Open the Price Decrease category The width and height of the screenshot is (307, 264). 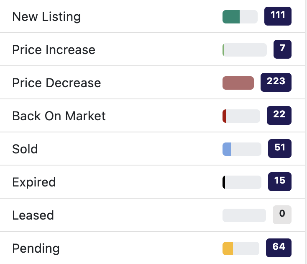(x=56, y=83)
